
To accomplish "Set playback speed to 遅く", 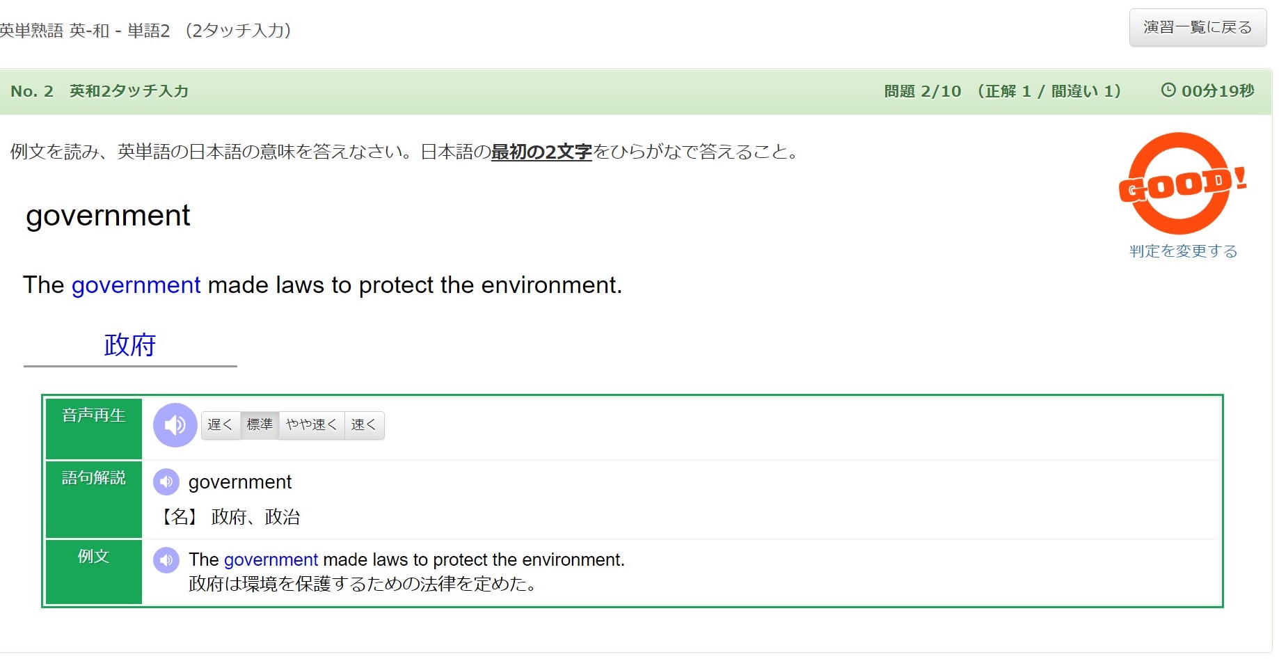I will click(221, 425).
